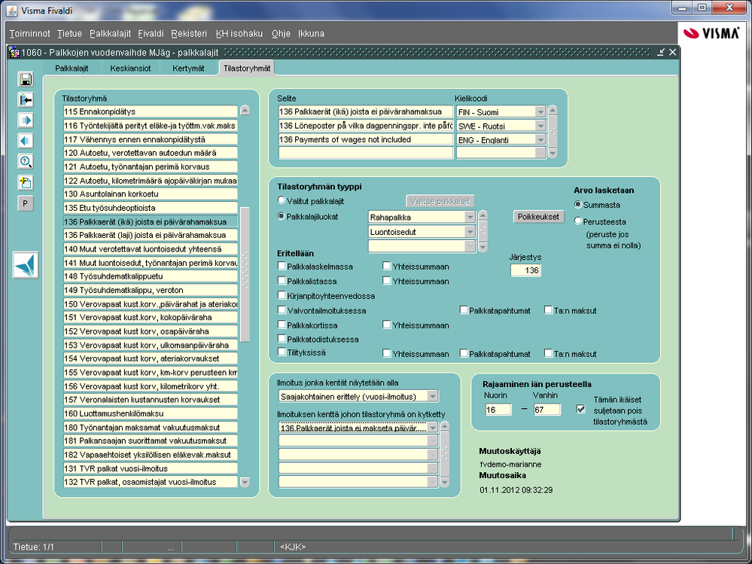Image resolution: width=752 pixels, height=564 pixels.
Task: Select row 130 Asuntolainan korkoetu
Action: pos(151,194)
